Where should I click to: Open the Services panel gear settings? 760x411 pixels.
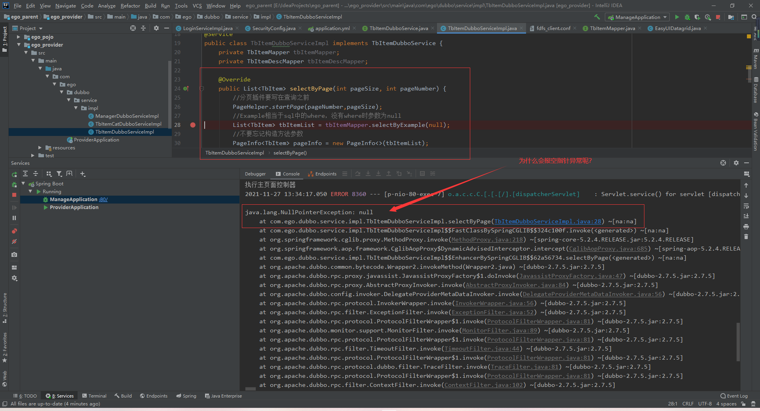(14, 278)
